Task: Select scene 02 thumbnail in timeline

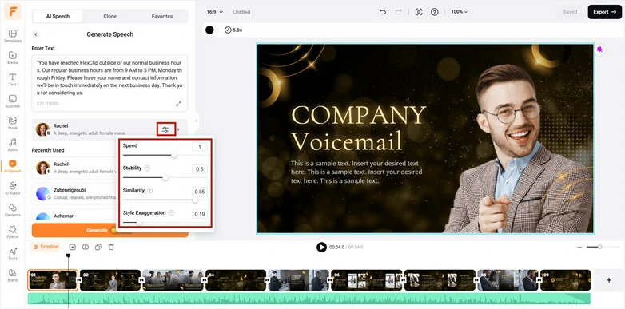Action: tap(110, 280)
